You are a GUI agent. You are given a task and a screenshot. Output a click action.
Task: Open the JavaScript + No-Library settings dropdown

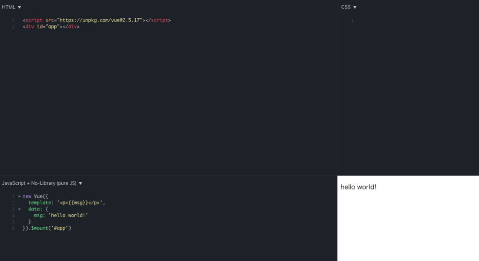point(42,183)
